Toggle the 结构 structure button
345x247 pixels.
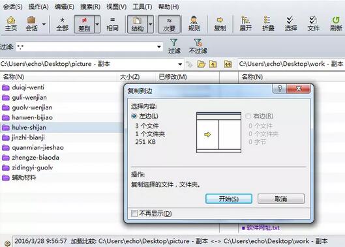(x=138, y=24)
